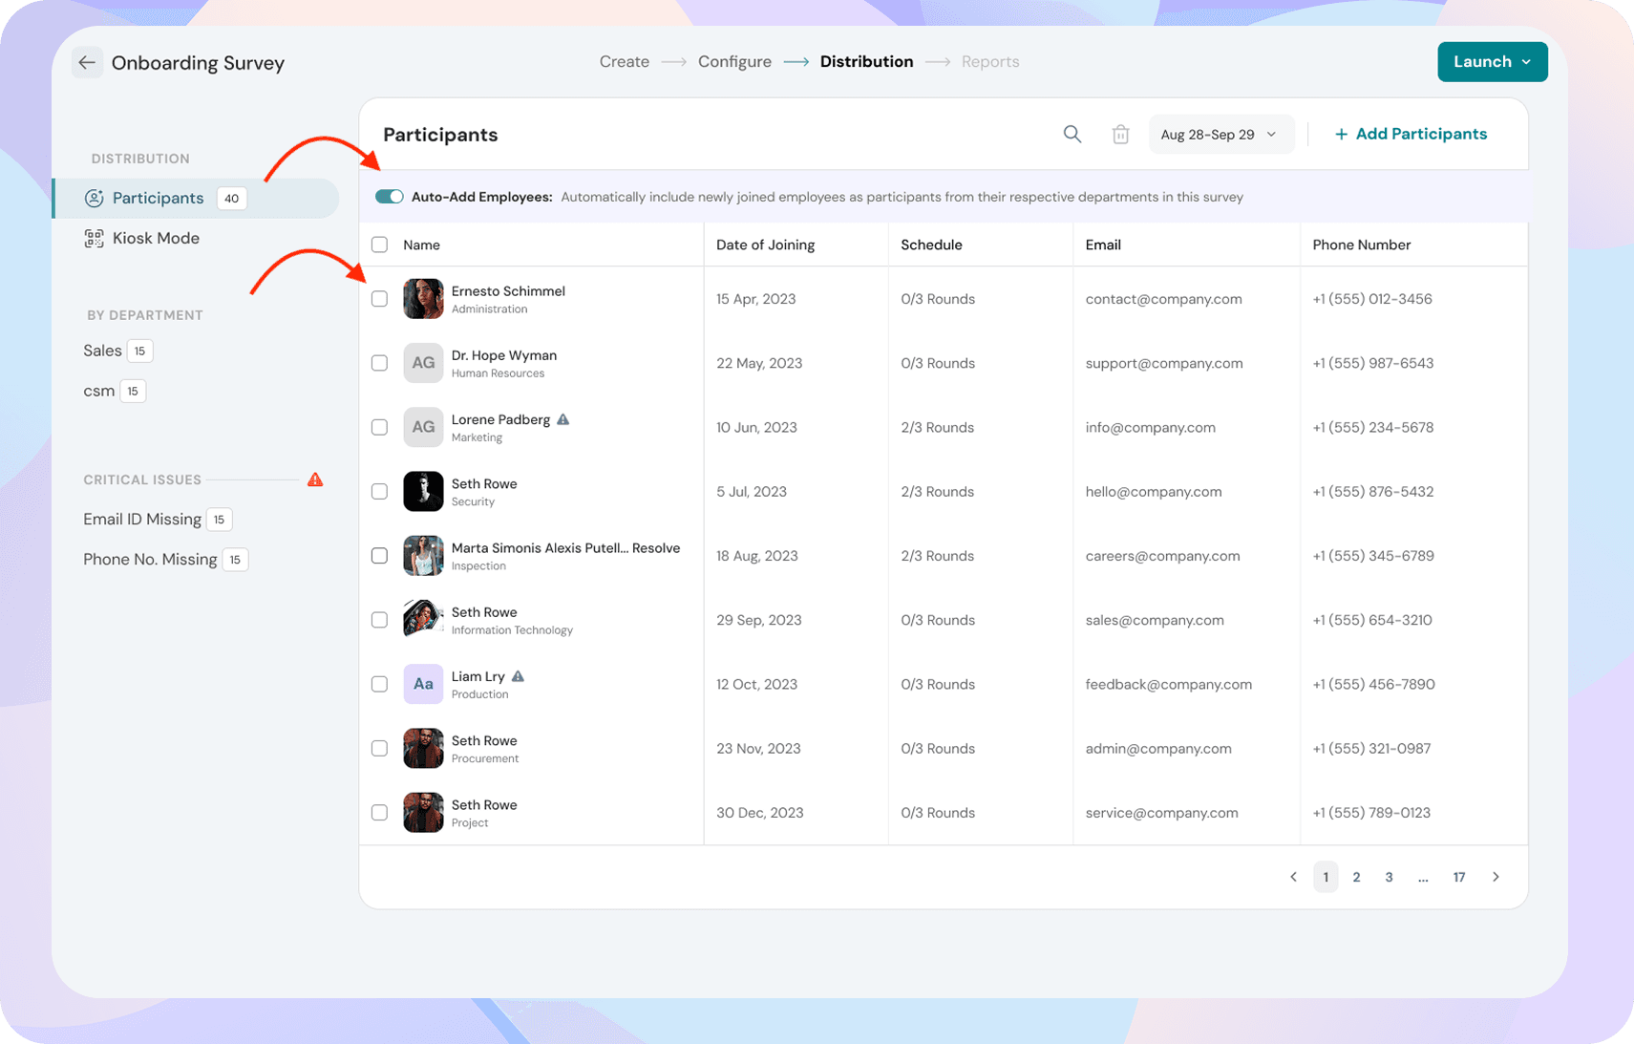Click Seth Rowe Procurement avatar
This screenshot has height=1044, width=1634.
tap(423, 748)
